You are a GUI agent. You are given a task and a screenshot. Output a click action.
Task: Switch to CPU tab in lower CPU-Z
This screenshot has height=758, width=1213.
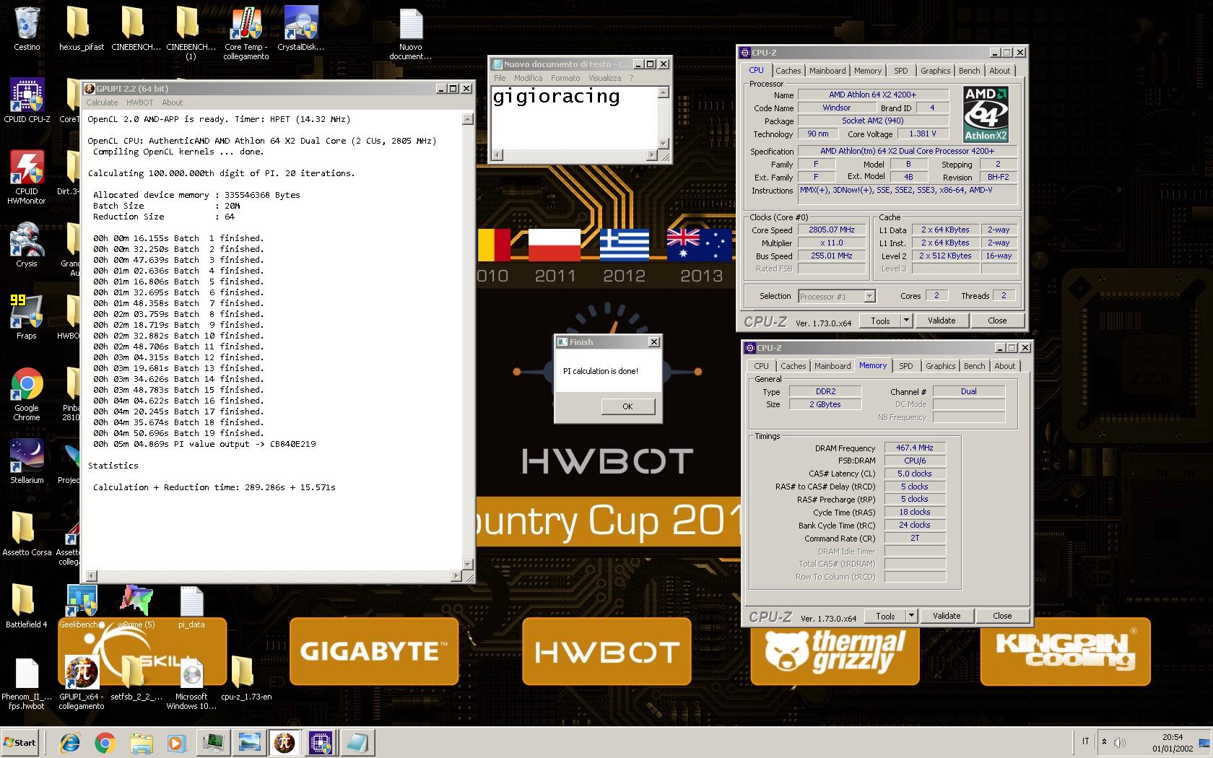click(761, 366)
